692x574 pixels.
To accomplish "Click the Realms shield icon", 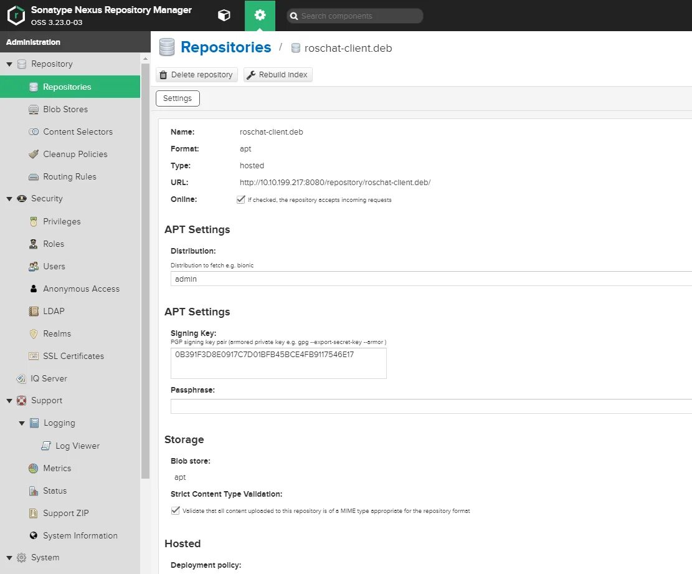I will pyautogui.click(x=34, y=334).
